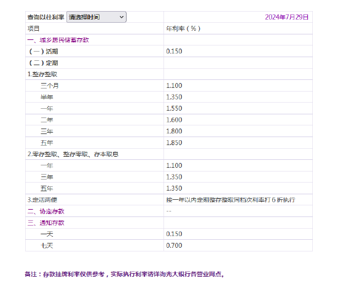338x289 pixels.
Task: Select the 0.700 rate for 七天
Action: pyautogui.click(x=174, y=245)
